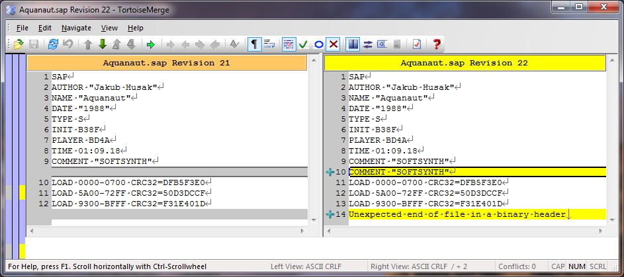Viewport: 624px width, 277px height.
Task: Reload the files with the blue refresh icon
Action: tap(53, 44)
